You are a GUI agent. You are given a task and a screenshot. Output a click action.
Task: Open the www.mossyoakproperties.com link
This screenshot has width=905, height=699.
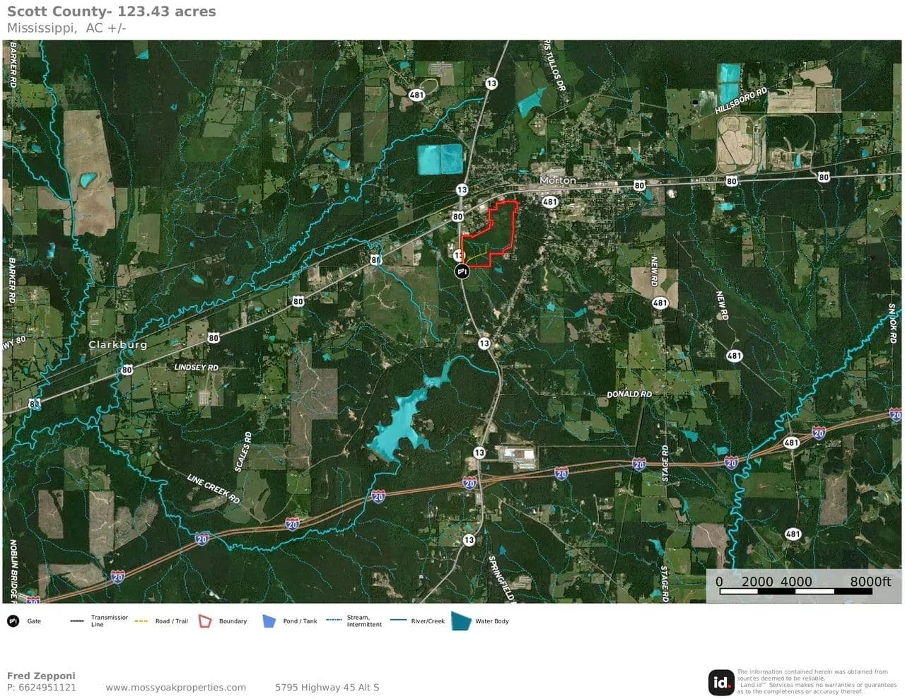coord(175,687)
